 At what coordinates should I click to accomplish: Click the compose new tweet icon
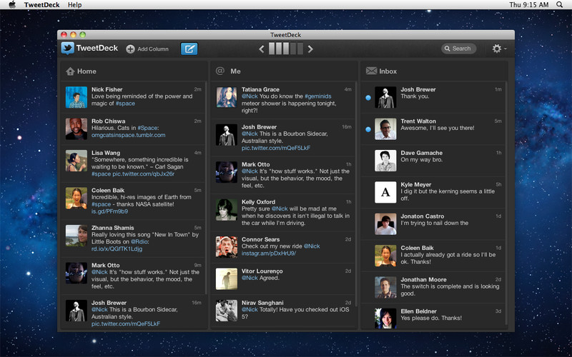(x=189, y=49)
